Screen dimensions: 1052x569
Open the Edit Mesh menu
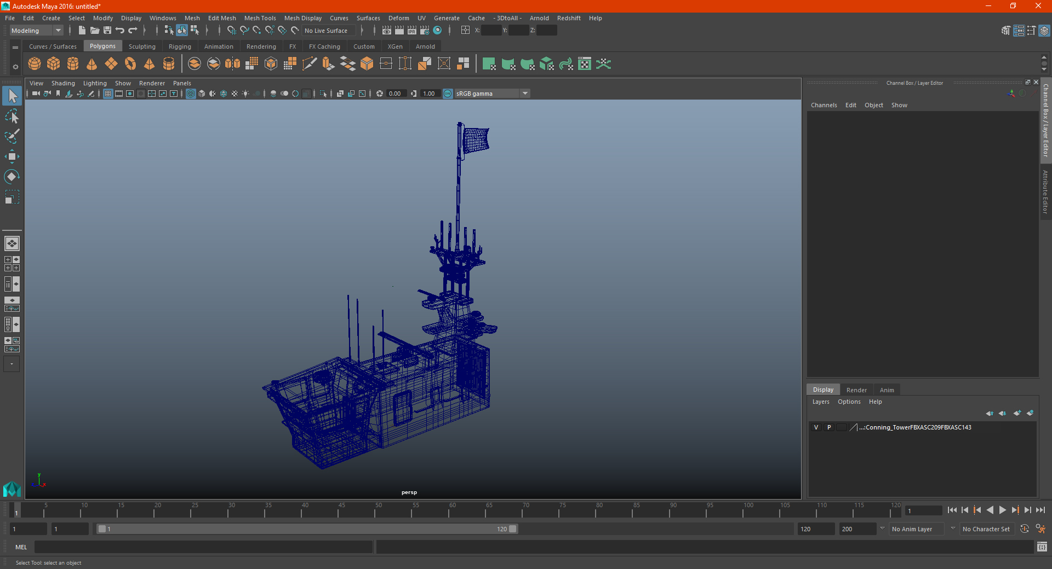(x=222, y=18)
